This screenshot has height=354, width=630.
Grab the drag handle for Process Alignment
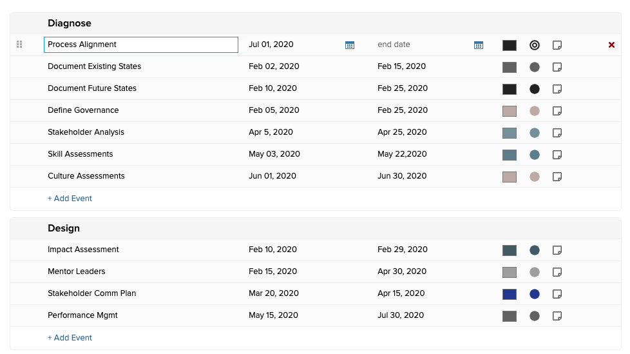coord(19,44)
